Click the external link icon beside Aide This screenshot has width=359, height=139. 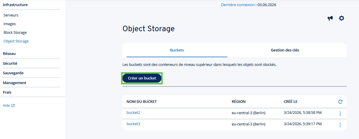13,105
